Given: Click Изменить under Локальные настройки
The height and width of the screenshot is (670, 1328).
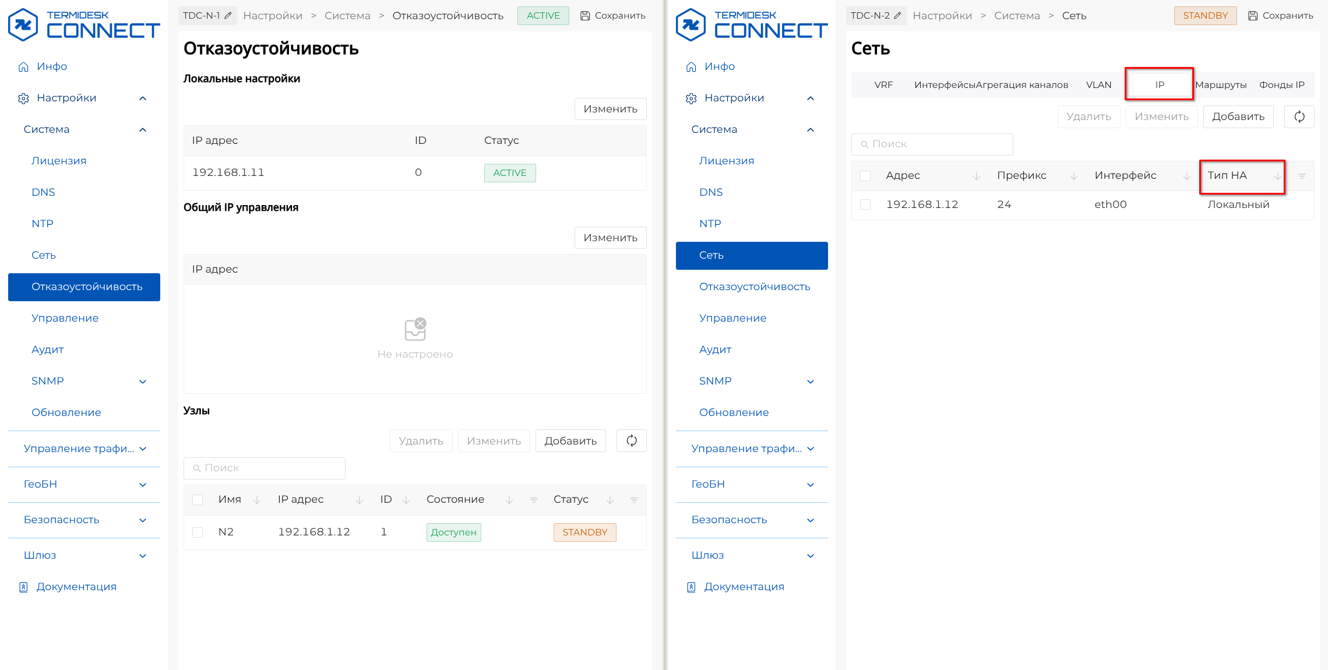Looking at the screenshot, I should pos(610,109).
